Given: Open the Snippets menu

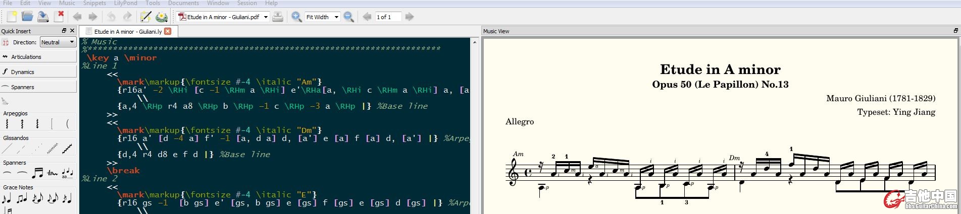Looking at the screenshot, I should 94,3.
